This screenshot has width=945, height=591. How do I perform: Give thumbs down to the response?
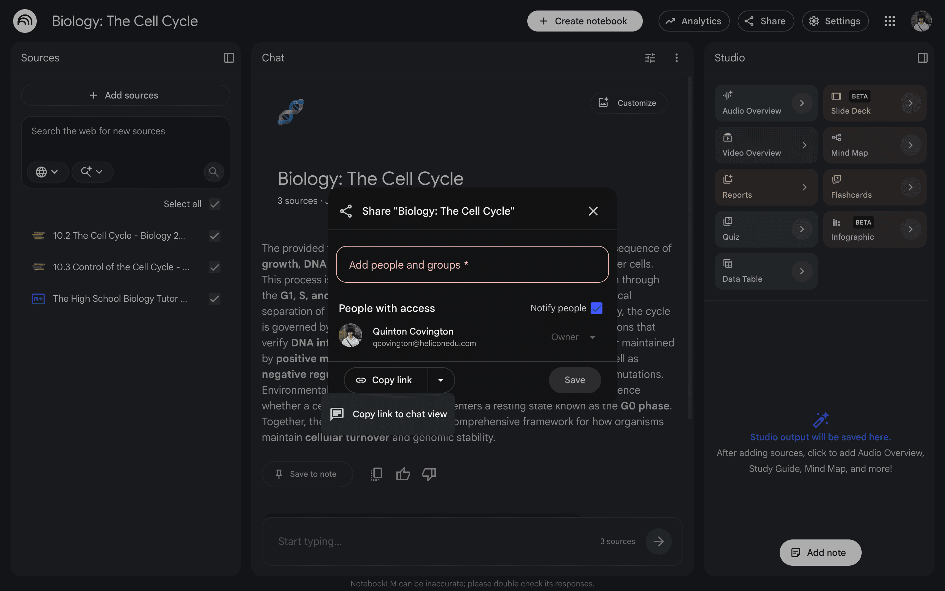(429, 474)
